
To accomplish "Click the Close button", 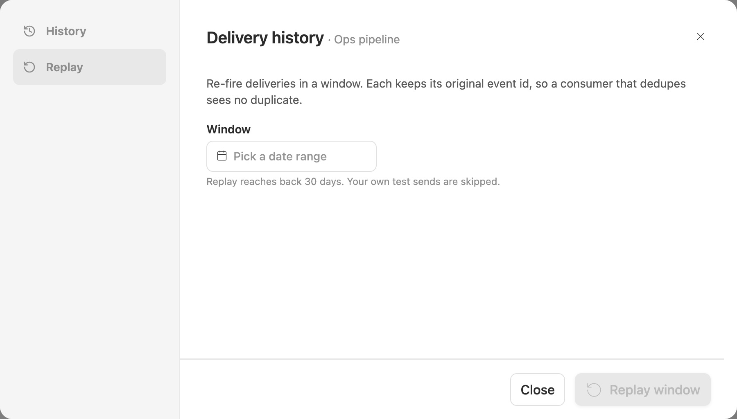I will [537, 390].
